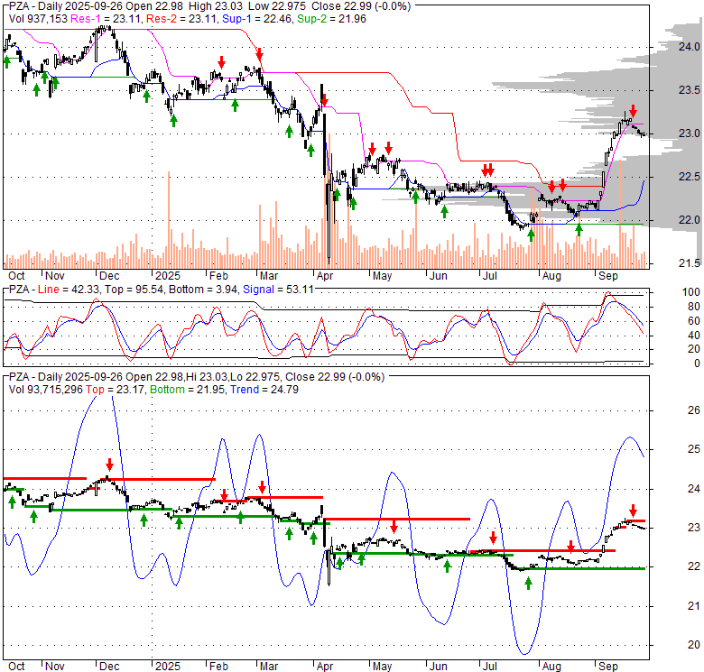The image size is (704, 672).
Task: Click the 80 oscillator axis label
Action: pyautogui.click(x=694, y=307)
